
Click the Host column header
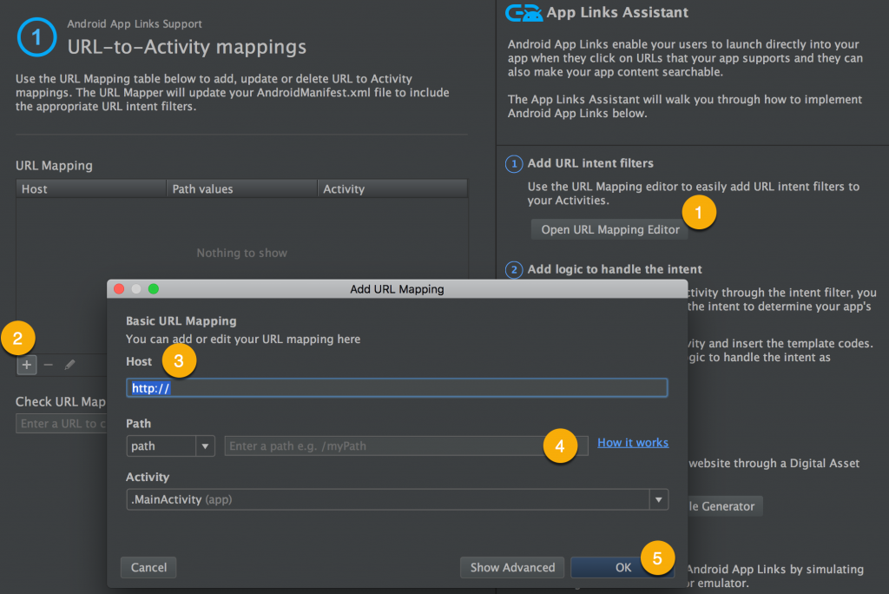click(x=90, y=189)
